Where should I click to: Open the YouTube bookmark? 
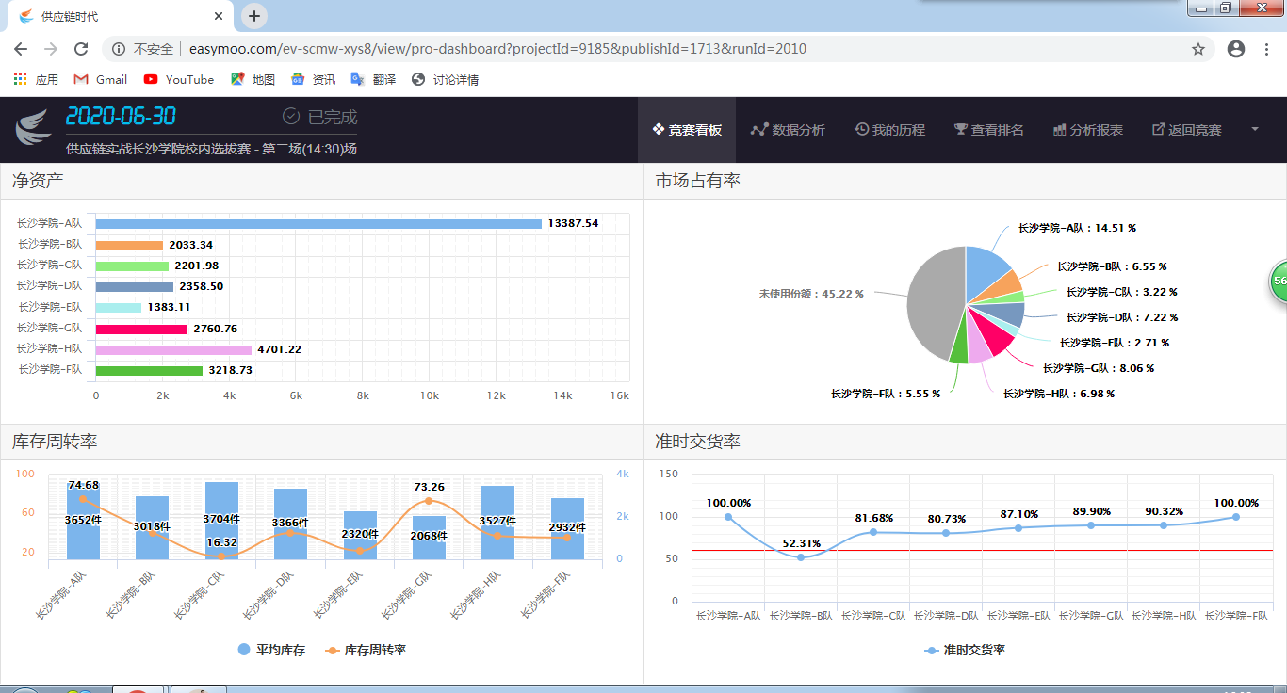179,79
